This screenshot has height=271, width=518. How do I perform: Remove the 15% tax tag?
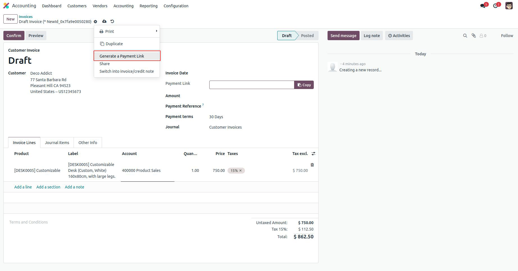240,170
